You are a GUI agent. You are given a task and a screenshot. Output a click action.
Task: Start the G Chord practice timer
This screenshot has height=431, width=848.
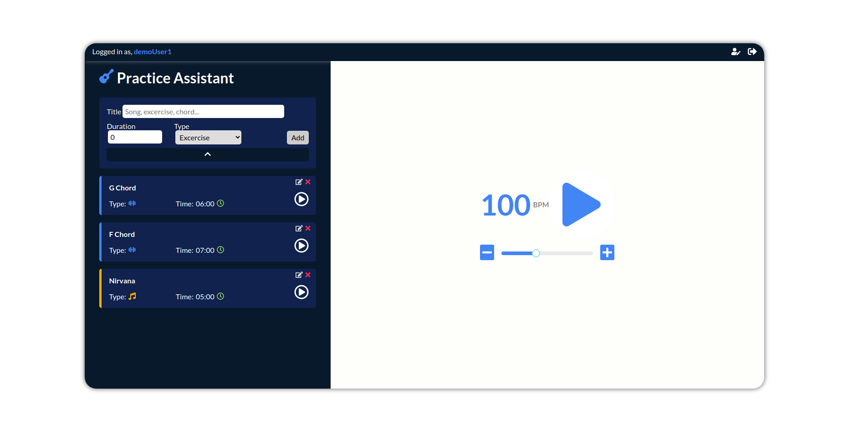[301, 199]
